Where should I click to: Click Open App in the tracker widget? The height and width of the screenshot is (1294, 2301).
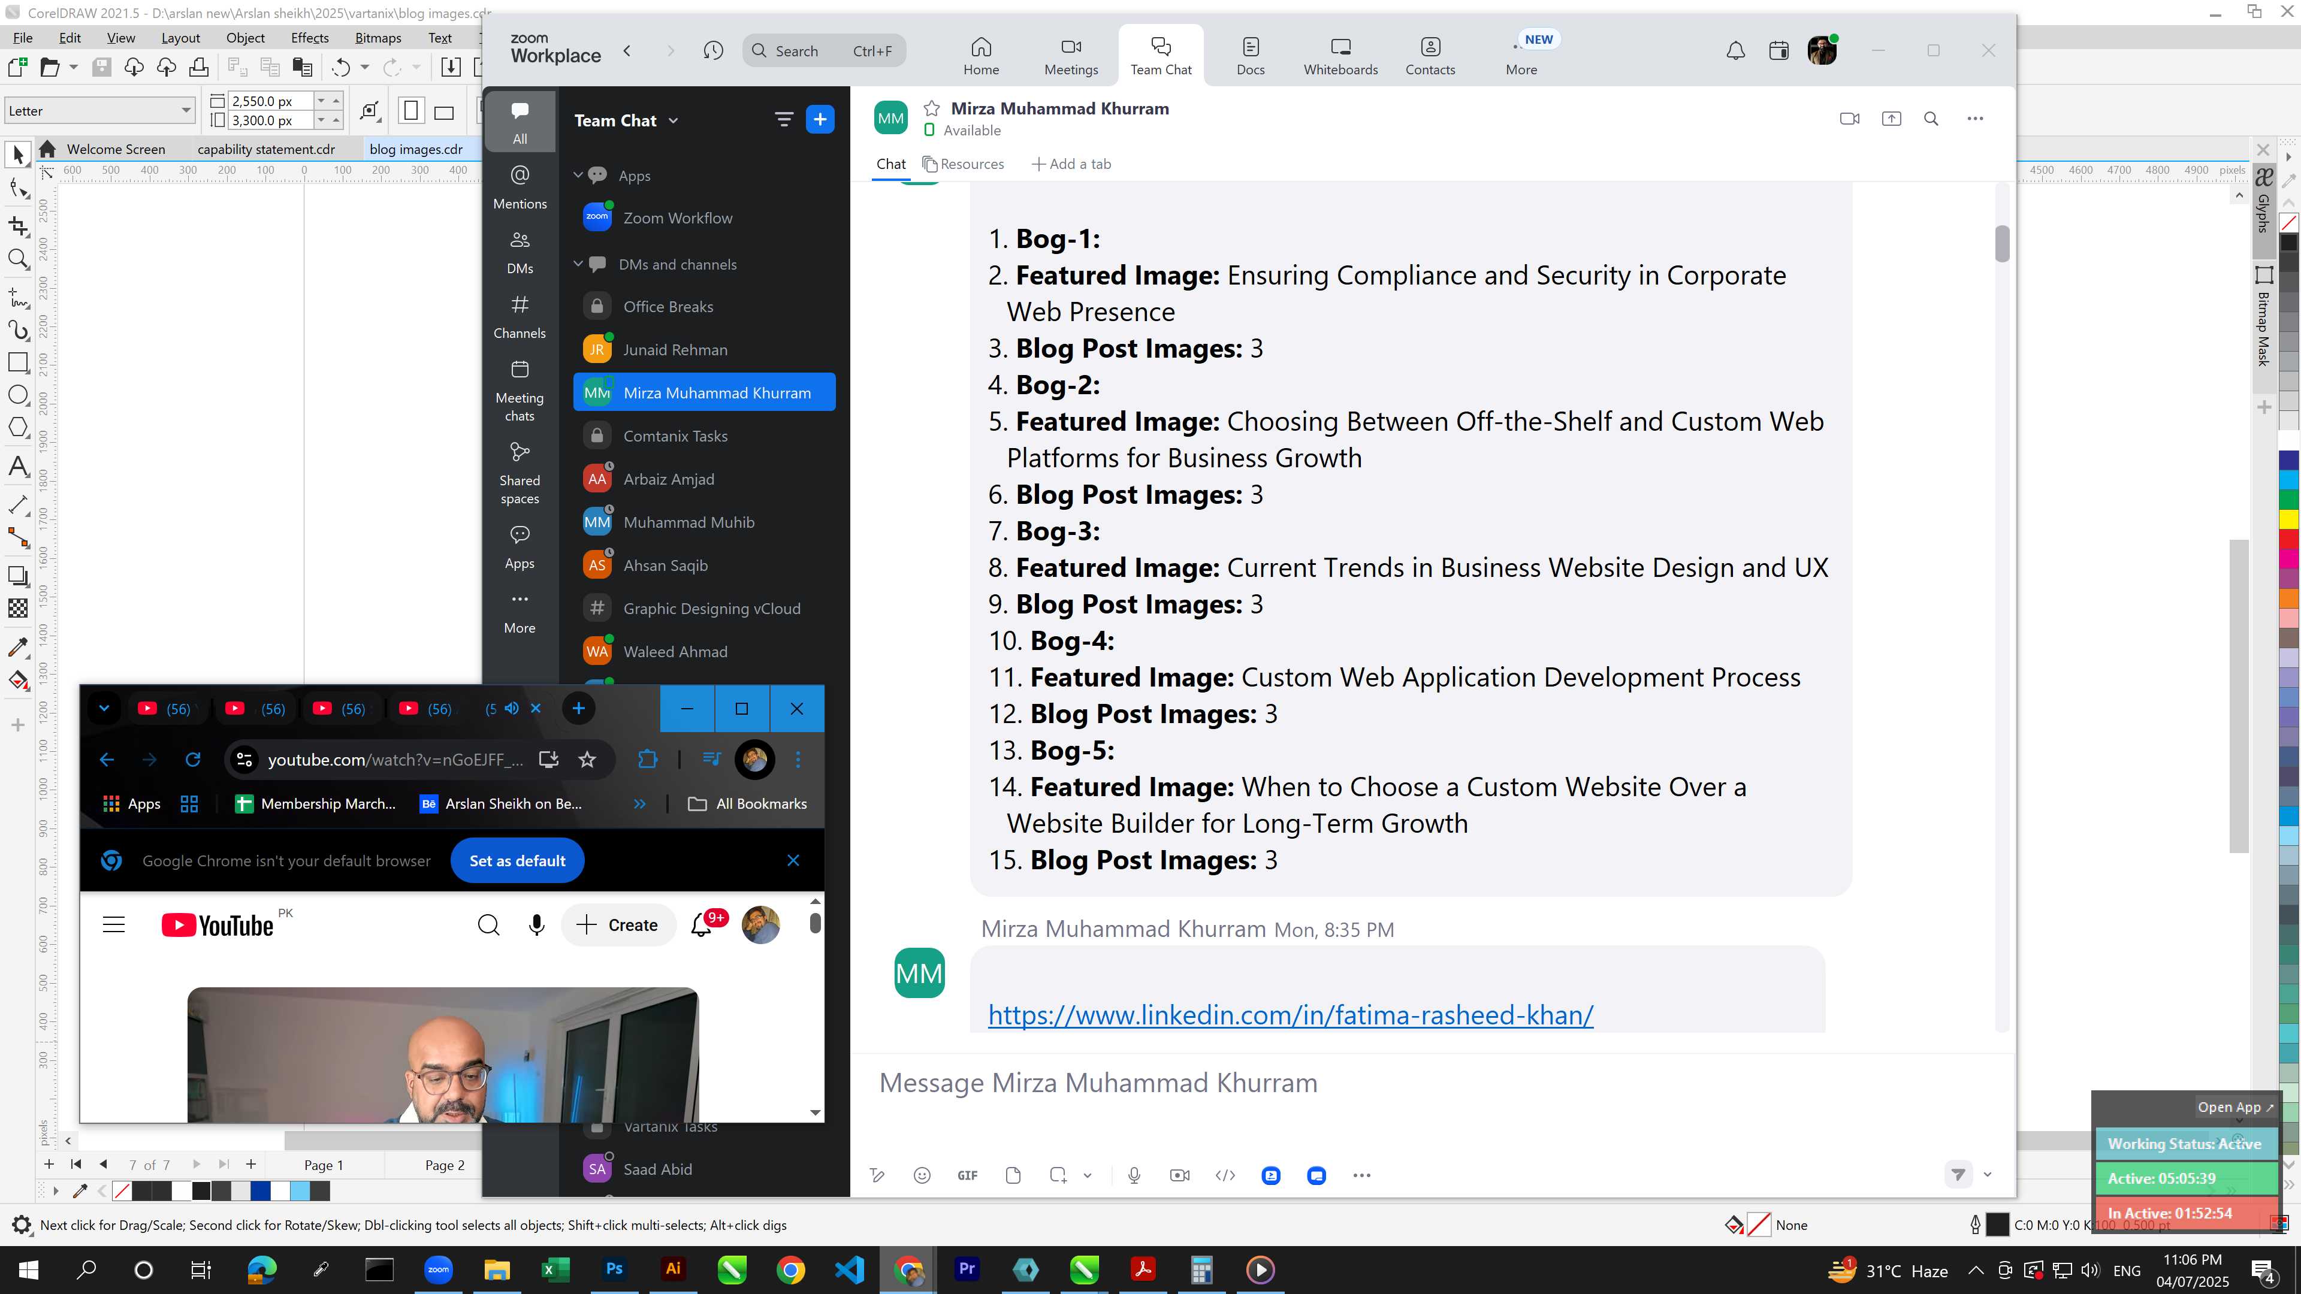(2235, 1107)
